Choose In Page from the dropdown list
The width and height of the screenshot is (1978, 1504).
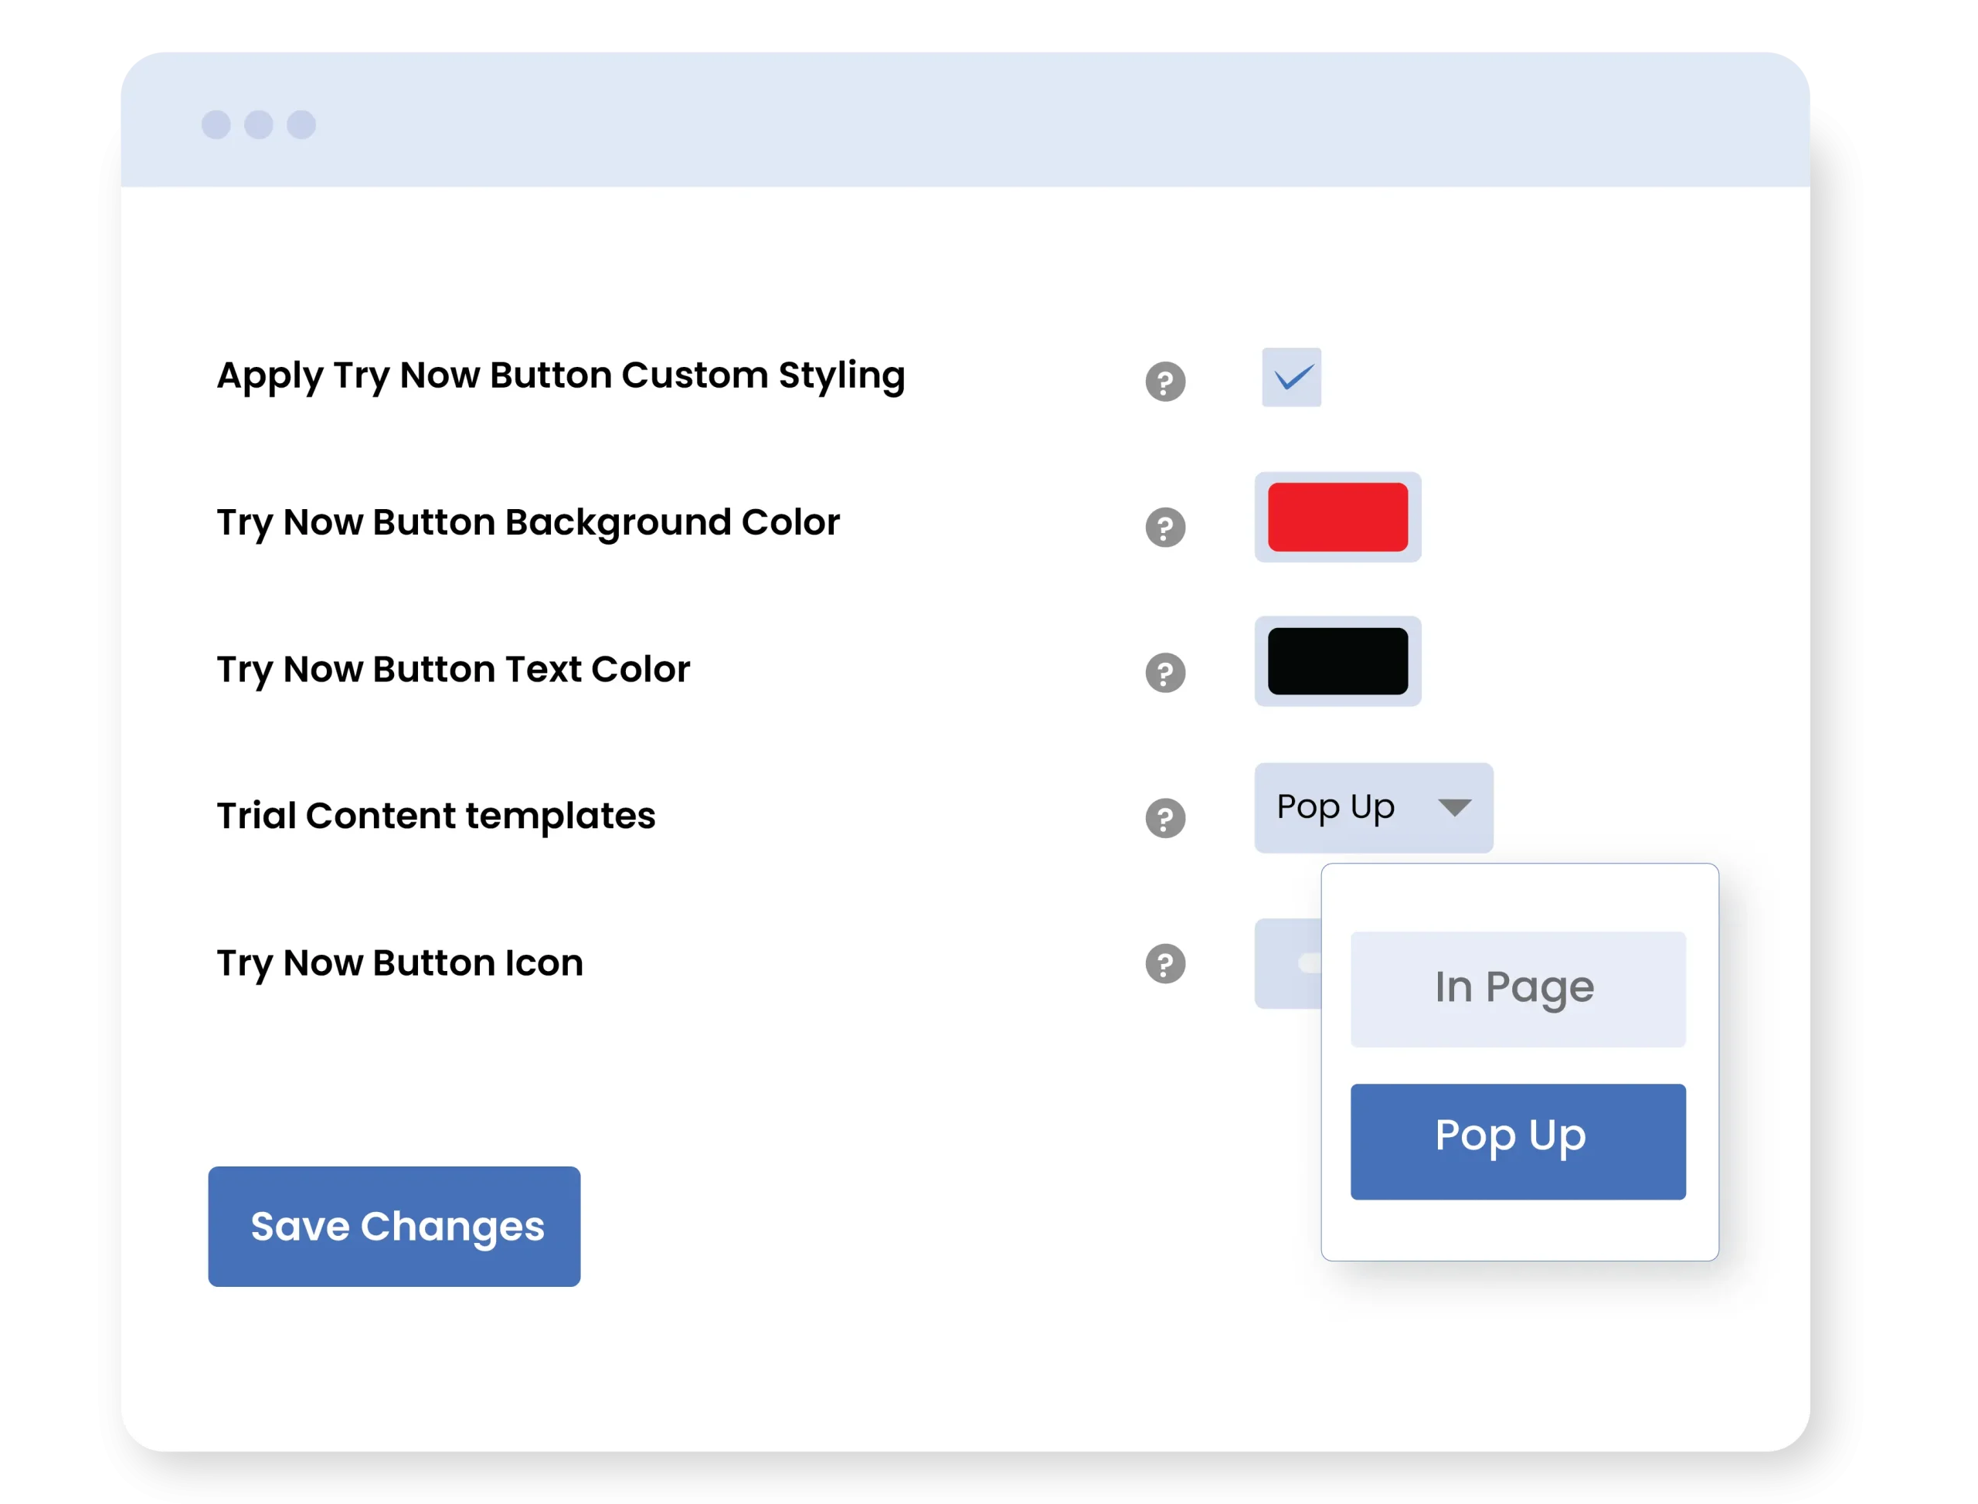[x=1517, y=990]
